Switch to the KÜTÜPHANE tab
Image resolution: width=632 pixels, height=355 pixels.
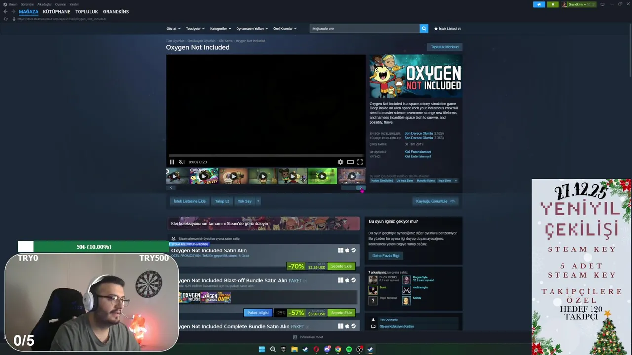click(x=56, y=11)
